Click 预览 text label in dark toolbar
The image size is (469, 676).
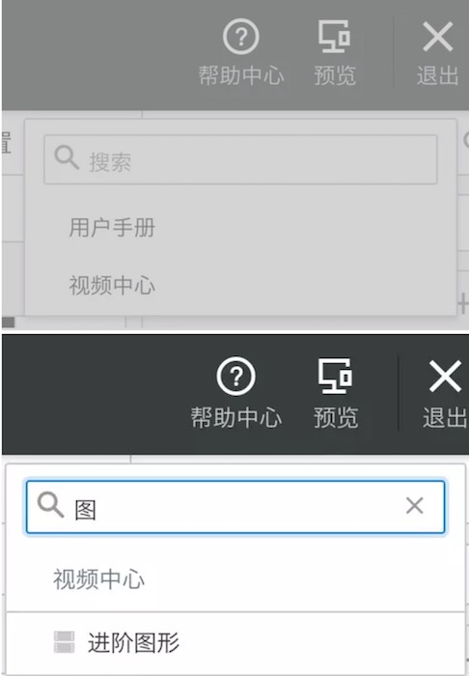336,417
